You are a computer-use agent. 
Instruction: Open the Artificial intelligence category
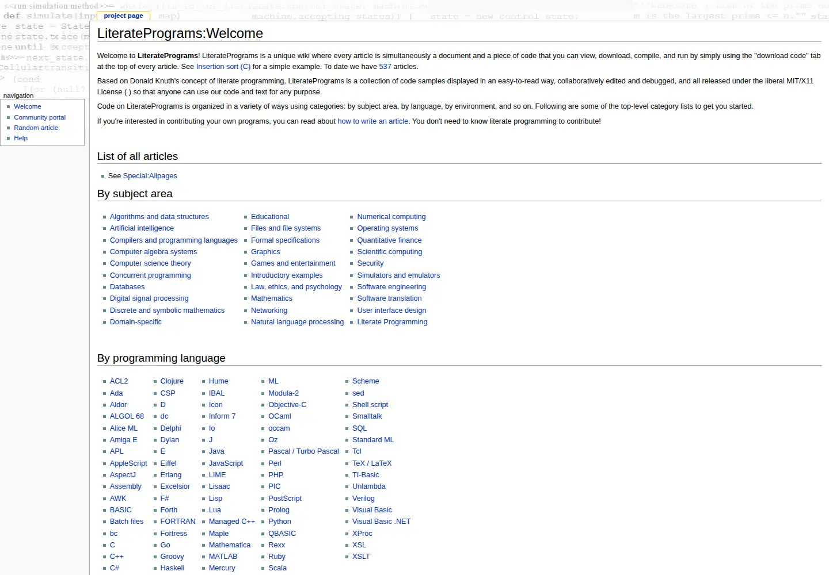pyautogui.click(x=142, y=228)
